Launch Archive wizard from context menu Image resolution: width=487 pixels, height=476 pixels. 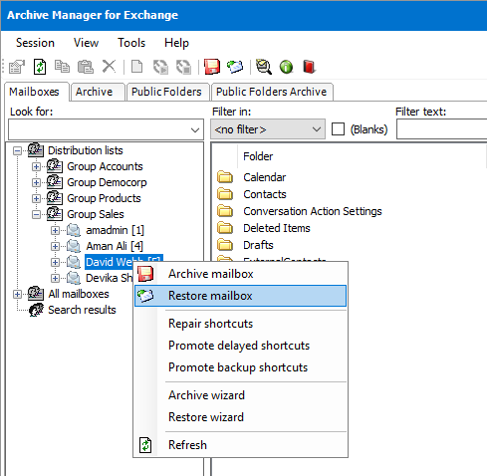241,395
